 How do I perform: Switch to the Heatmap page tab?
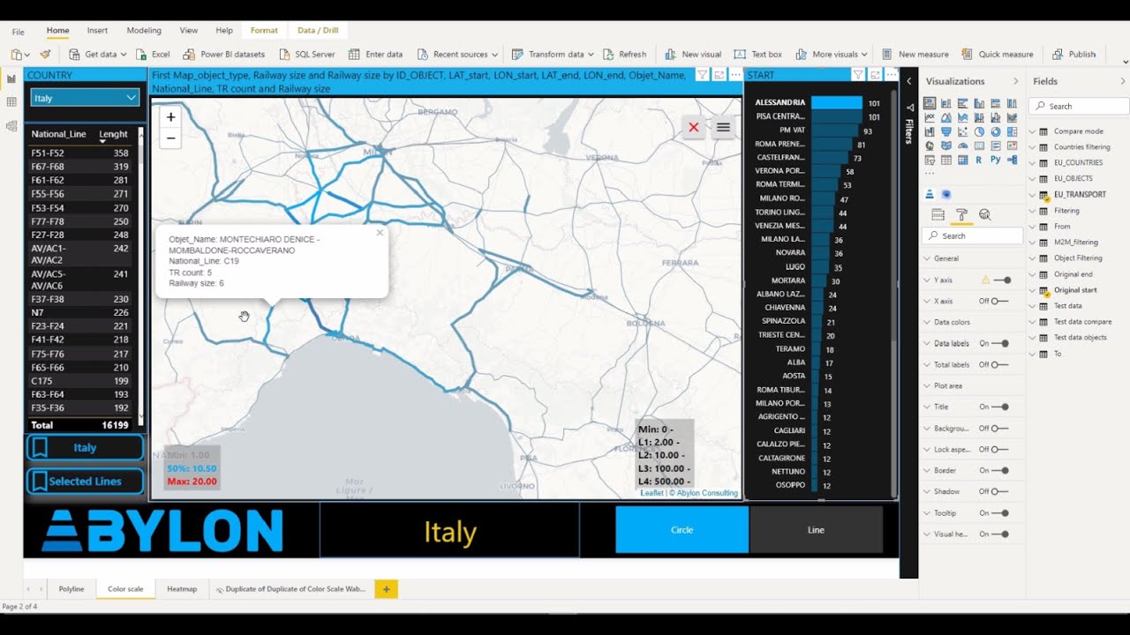(182, 588)
